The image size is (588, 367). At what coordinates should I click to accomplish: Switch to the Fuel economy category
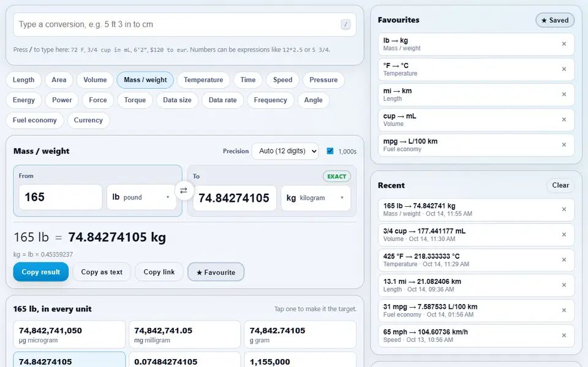point(34,120)
